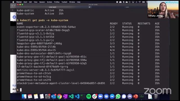
Task: Open Discord from the dock
Action: click(x=130, y=97)
